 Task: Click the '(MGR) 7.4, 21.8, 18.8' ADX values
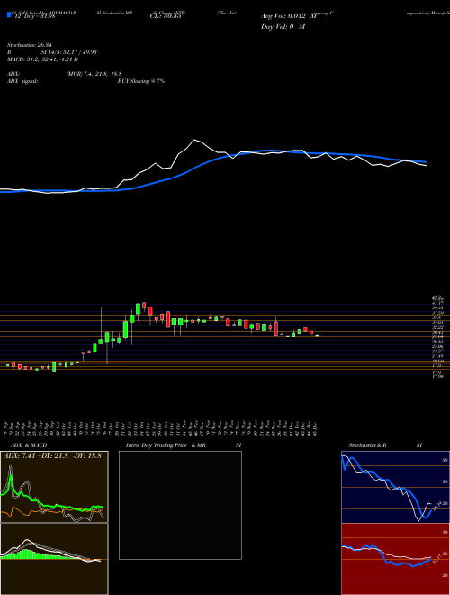(94, 74)
